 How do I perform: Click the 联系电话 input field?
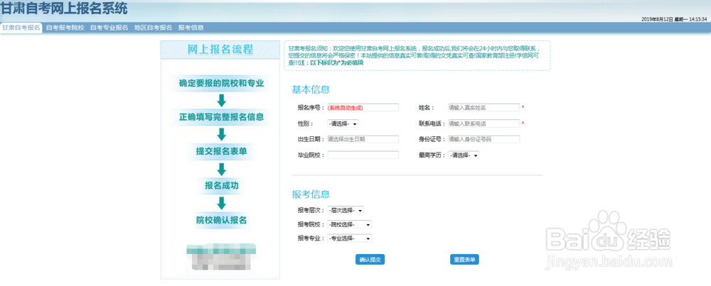coord(483,123)
